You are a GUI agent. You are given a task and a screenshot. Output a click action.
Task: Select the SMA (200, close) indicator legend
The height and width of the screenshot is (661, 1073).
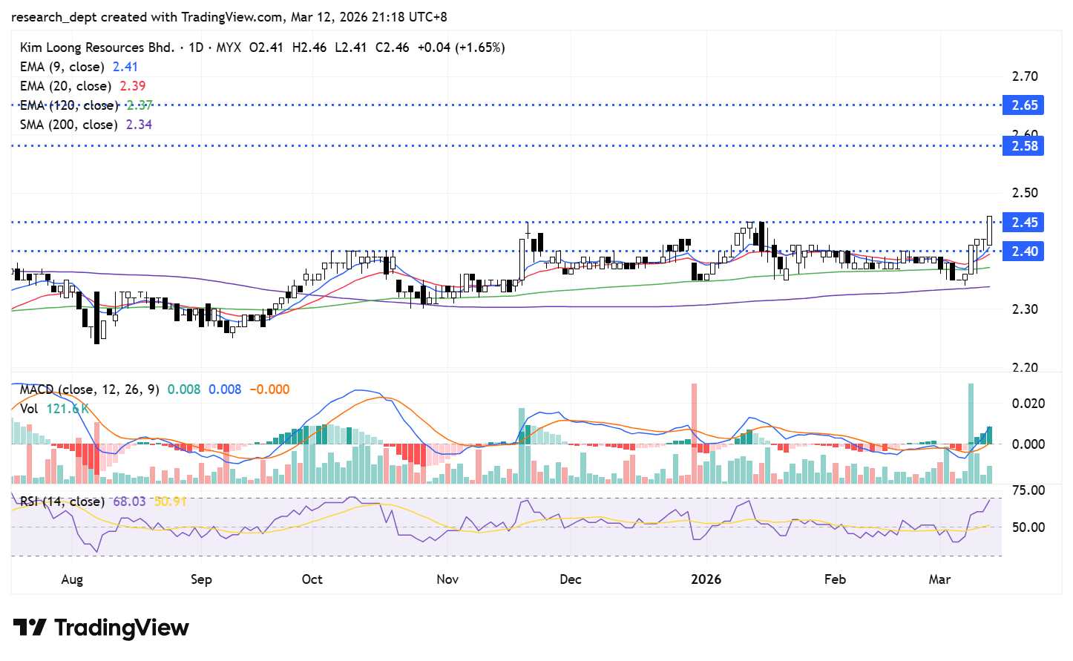69,125
